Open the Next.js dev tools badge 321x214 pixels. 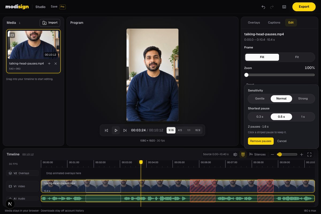(10, 204)
